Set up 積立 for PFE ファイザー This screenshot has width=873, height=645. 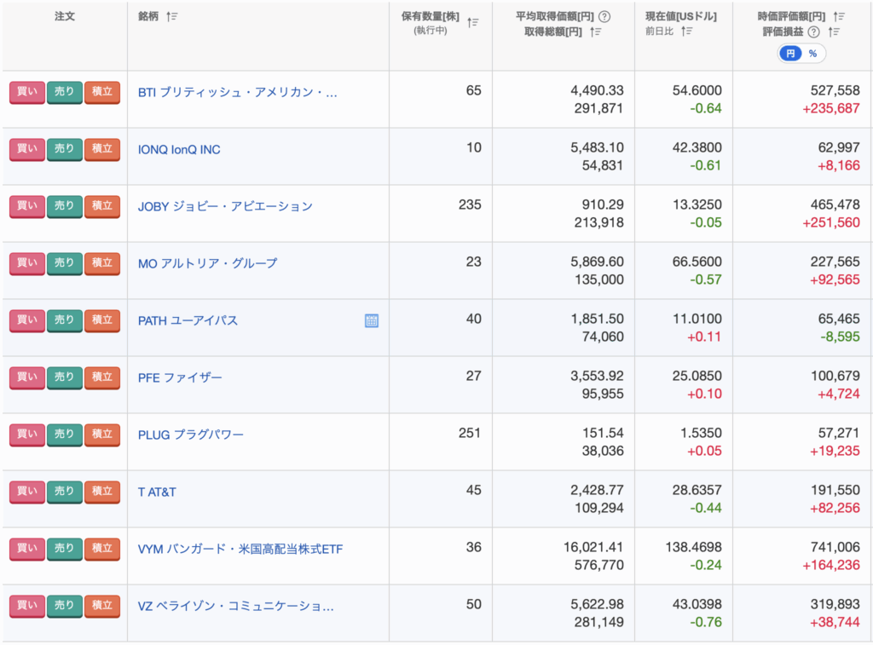102,377
